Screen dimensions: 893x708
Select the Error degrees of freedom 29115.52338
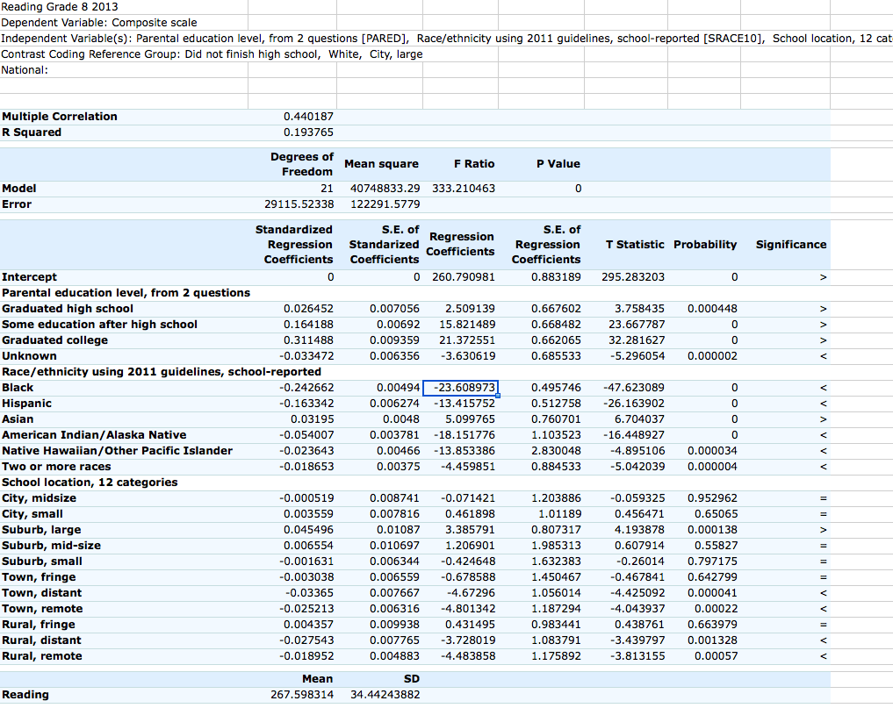(299, 204)
